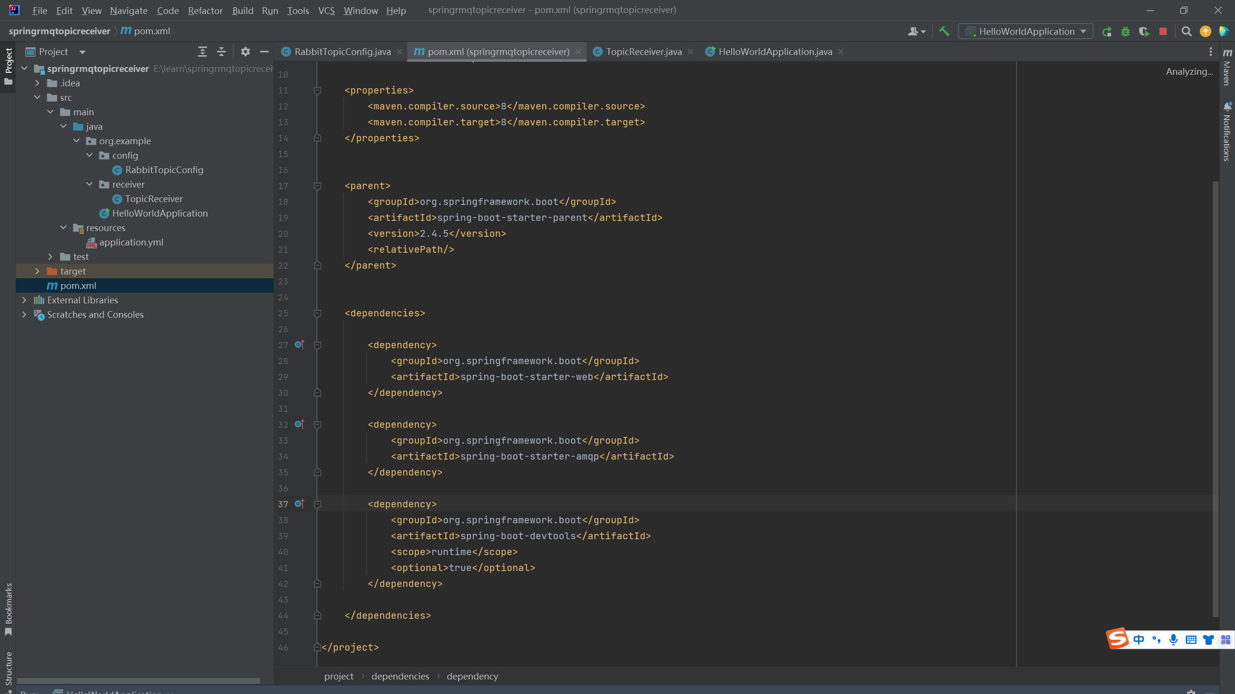Toggle the Bookmarks tool window
Screen dimensions: 1235x694
pyautogui.click(x=8, y=609)
